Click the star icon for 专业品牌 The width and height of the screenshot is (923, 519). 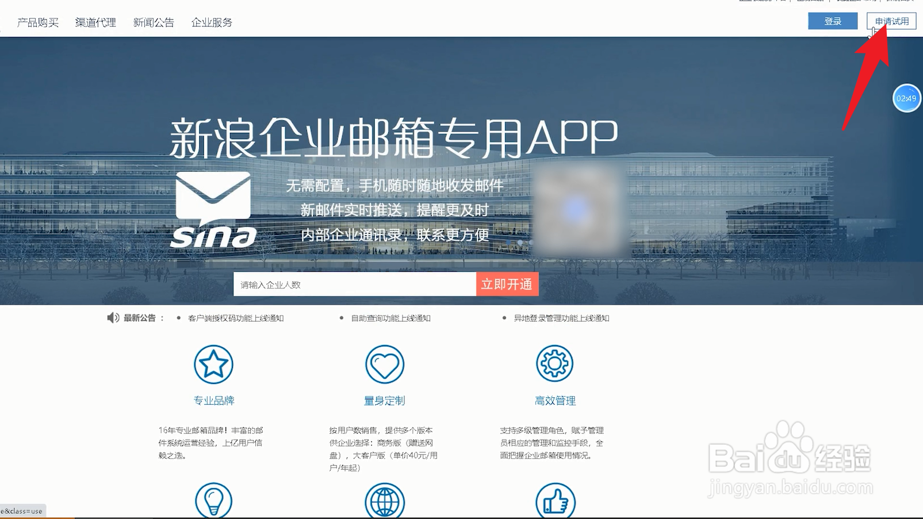pos(213,364)
